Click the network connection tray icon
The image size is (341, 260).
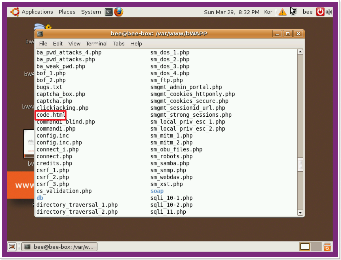point(293,11)
